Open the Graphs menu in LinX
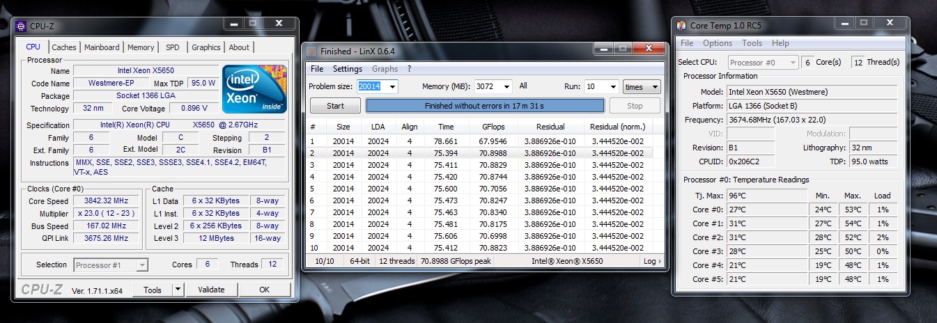Image resolution: width=937 pixels, height=323 pixels. (x=385, y=69)
